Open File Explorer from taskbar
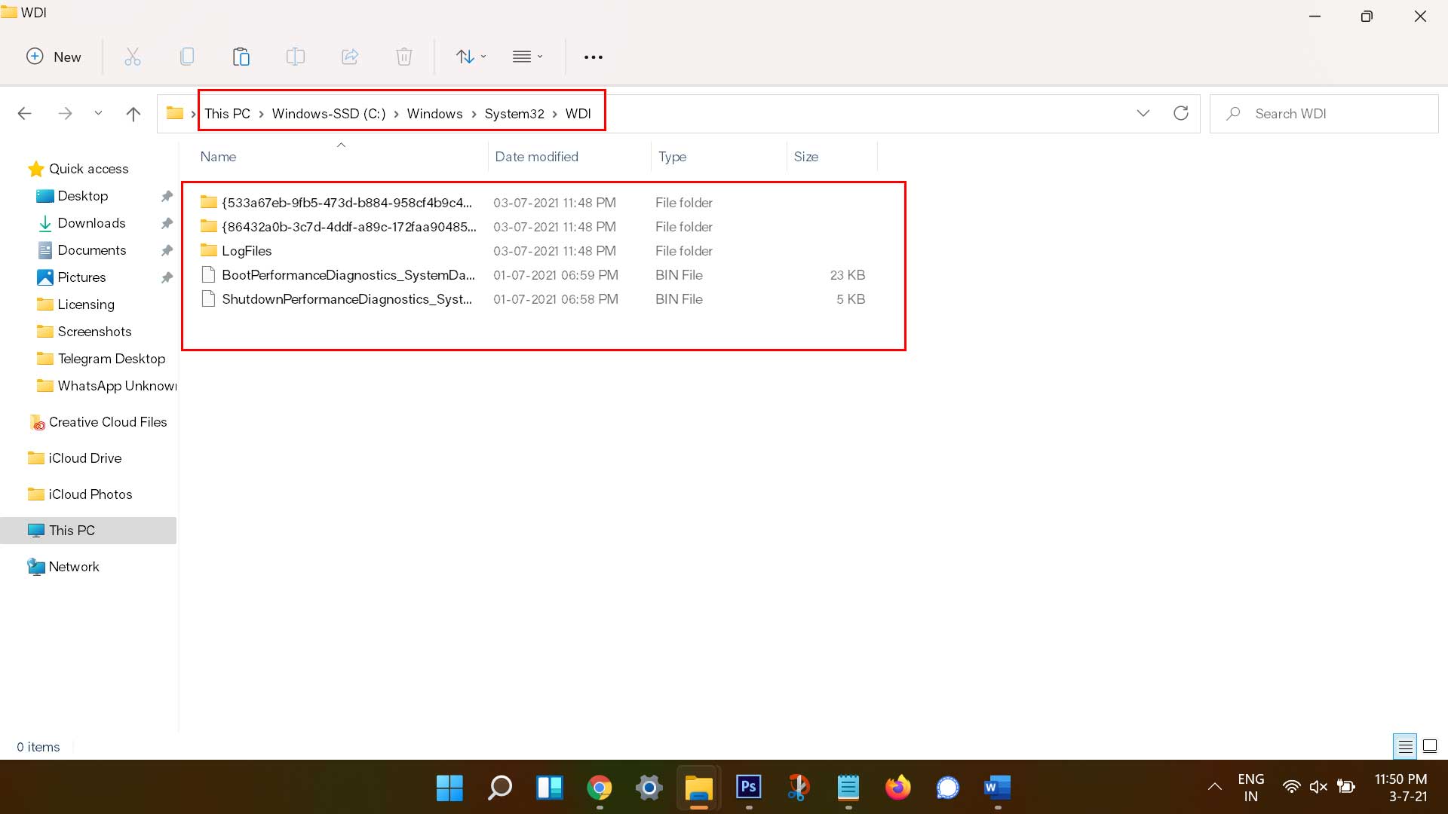Image resolution: width=1448 pixels, height=814 pixels. click(699, 787)
